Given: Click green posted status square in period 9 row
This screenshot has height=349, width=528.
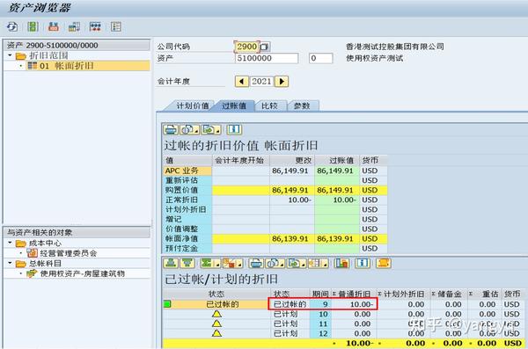Looking at the screenshot, I should [x=167, y=304].
